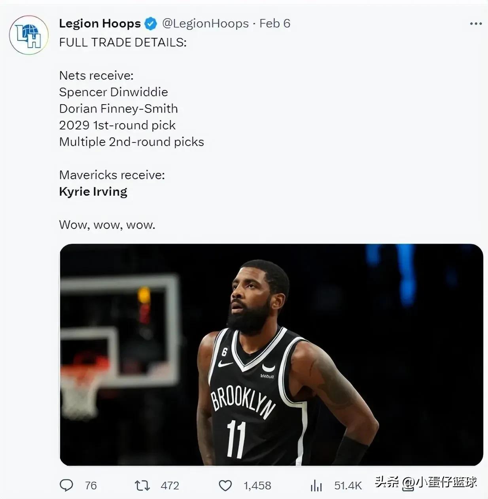Click the Legion Hoops display name
The height and width of the screenshot is (499, 488).
(x=100, y=24)
